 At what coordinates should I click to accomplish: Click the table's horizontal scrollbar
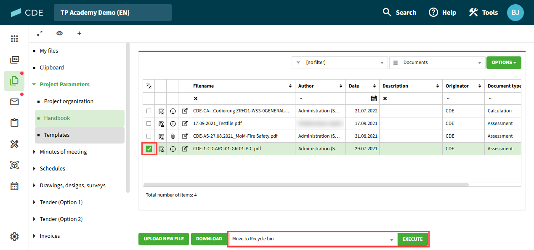pos(306,184)
